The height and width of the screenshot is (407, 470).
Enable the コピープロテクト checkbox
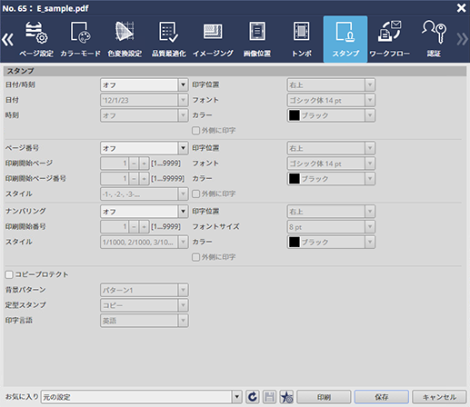coord(9,274)
